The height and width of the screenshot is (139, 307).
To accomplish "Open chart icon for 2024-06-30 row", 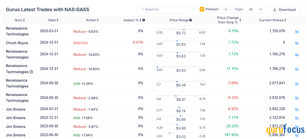I will (x=297, y=98).
